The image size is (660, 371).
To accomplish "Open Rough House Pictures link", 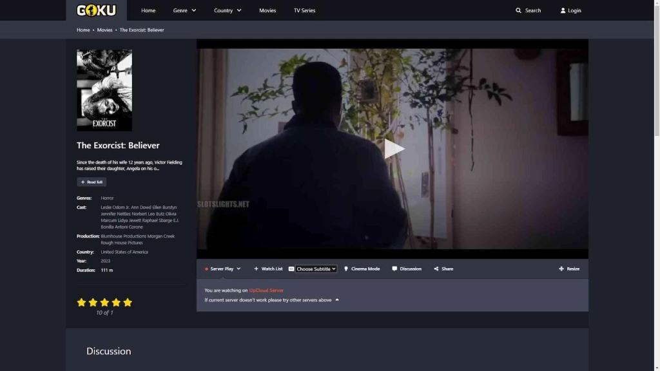I will 122,243.
